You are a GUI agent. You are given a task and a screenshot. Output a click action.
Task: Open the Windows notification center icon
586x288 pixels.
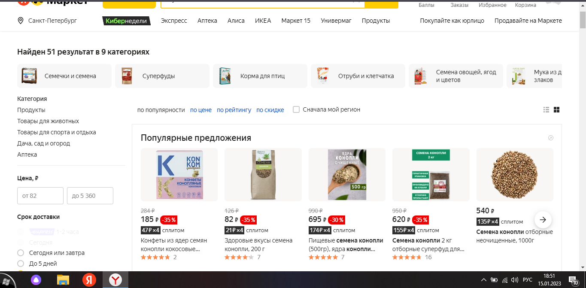574,280
